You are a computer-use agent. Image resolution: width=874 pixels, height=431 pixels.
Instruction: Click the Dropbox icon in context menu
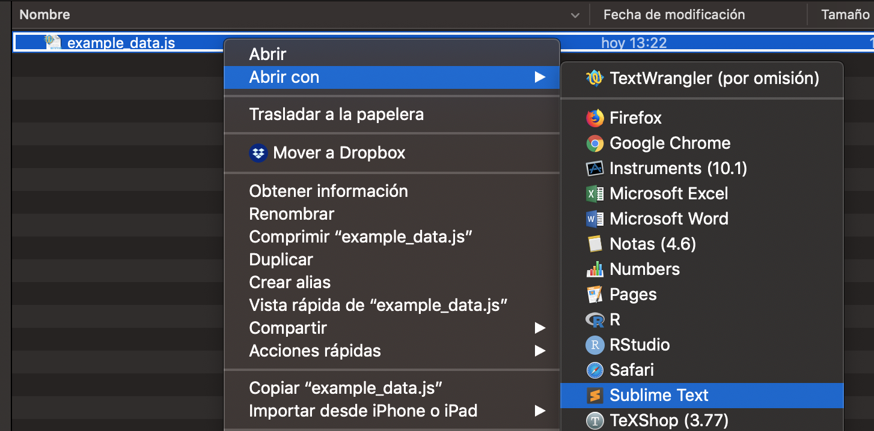pos(258,153)
